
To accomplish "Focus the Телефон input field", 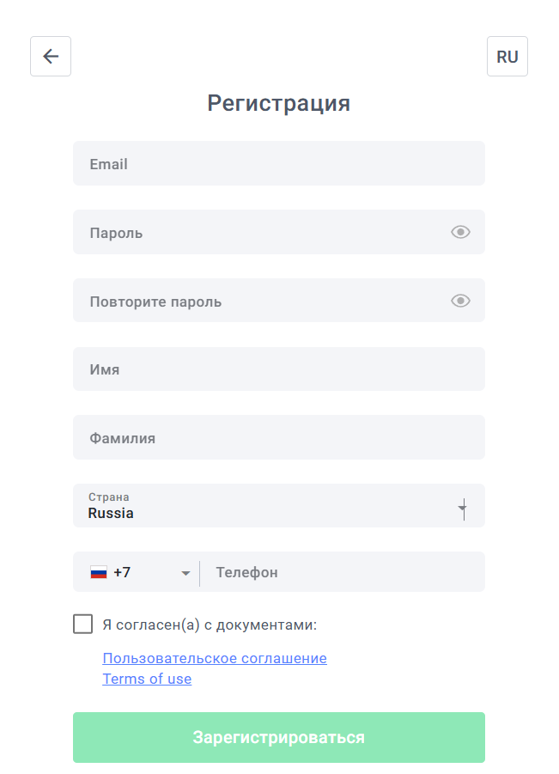I will (x=343, y=572).
